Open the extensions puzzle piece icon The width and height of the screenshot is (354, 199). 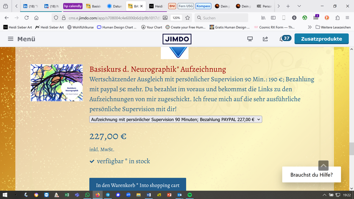pos(337,18)
